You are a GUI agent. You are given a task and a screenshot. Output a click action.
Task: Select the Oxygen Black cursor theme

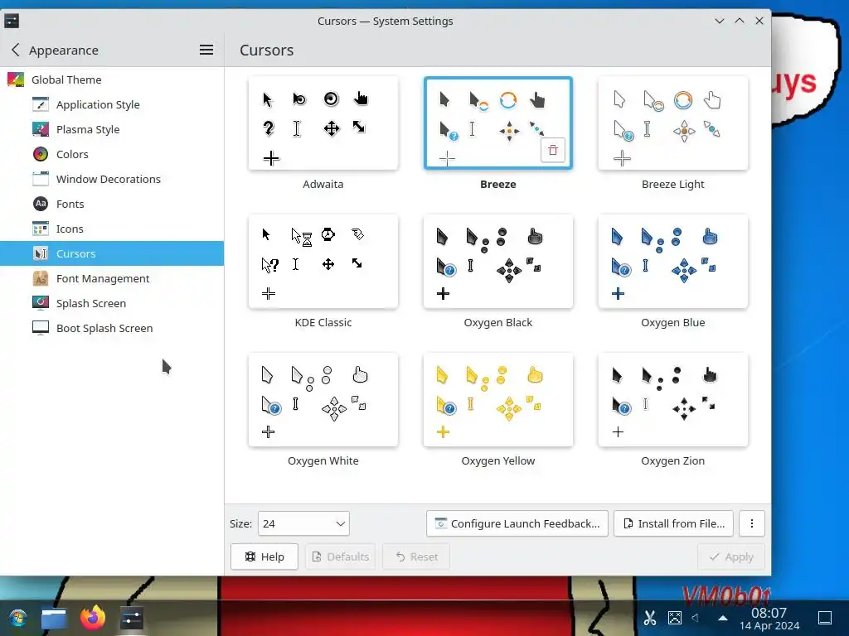click(x=498, y=262)
